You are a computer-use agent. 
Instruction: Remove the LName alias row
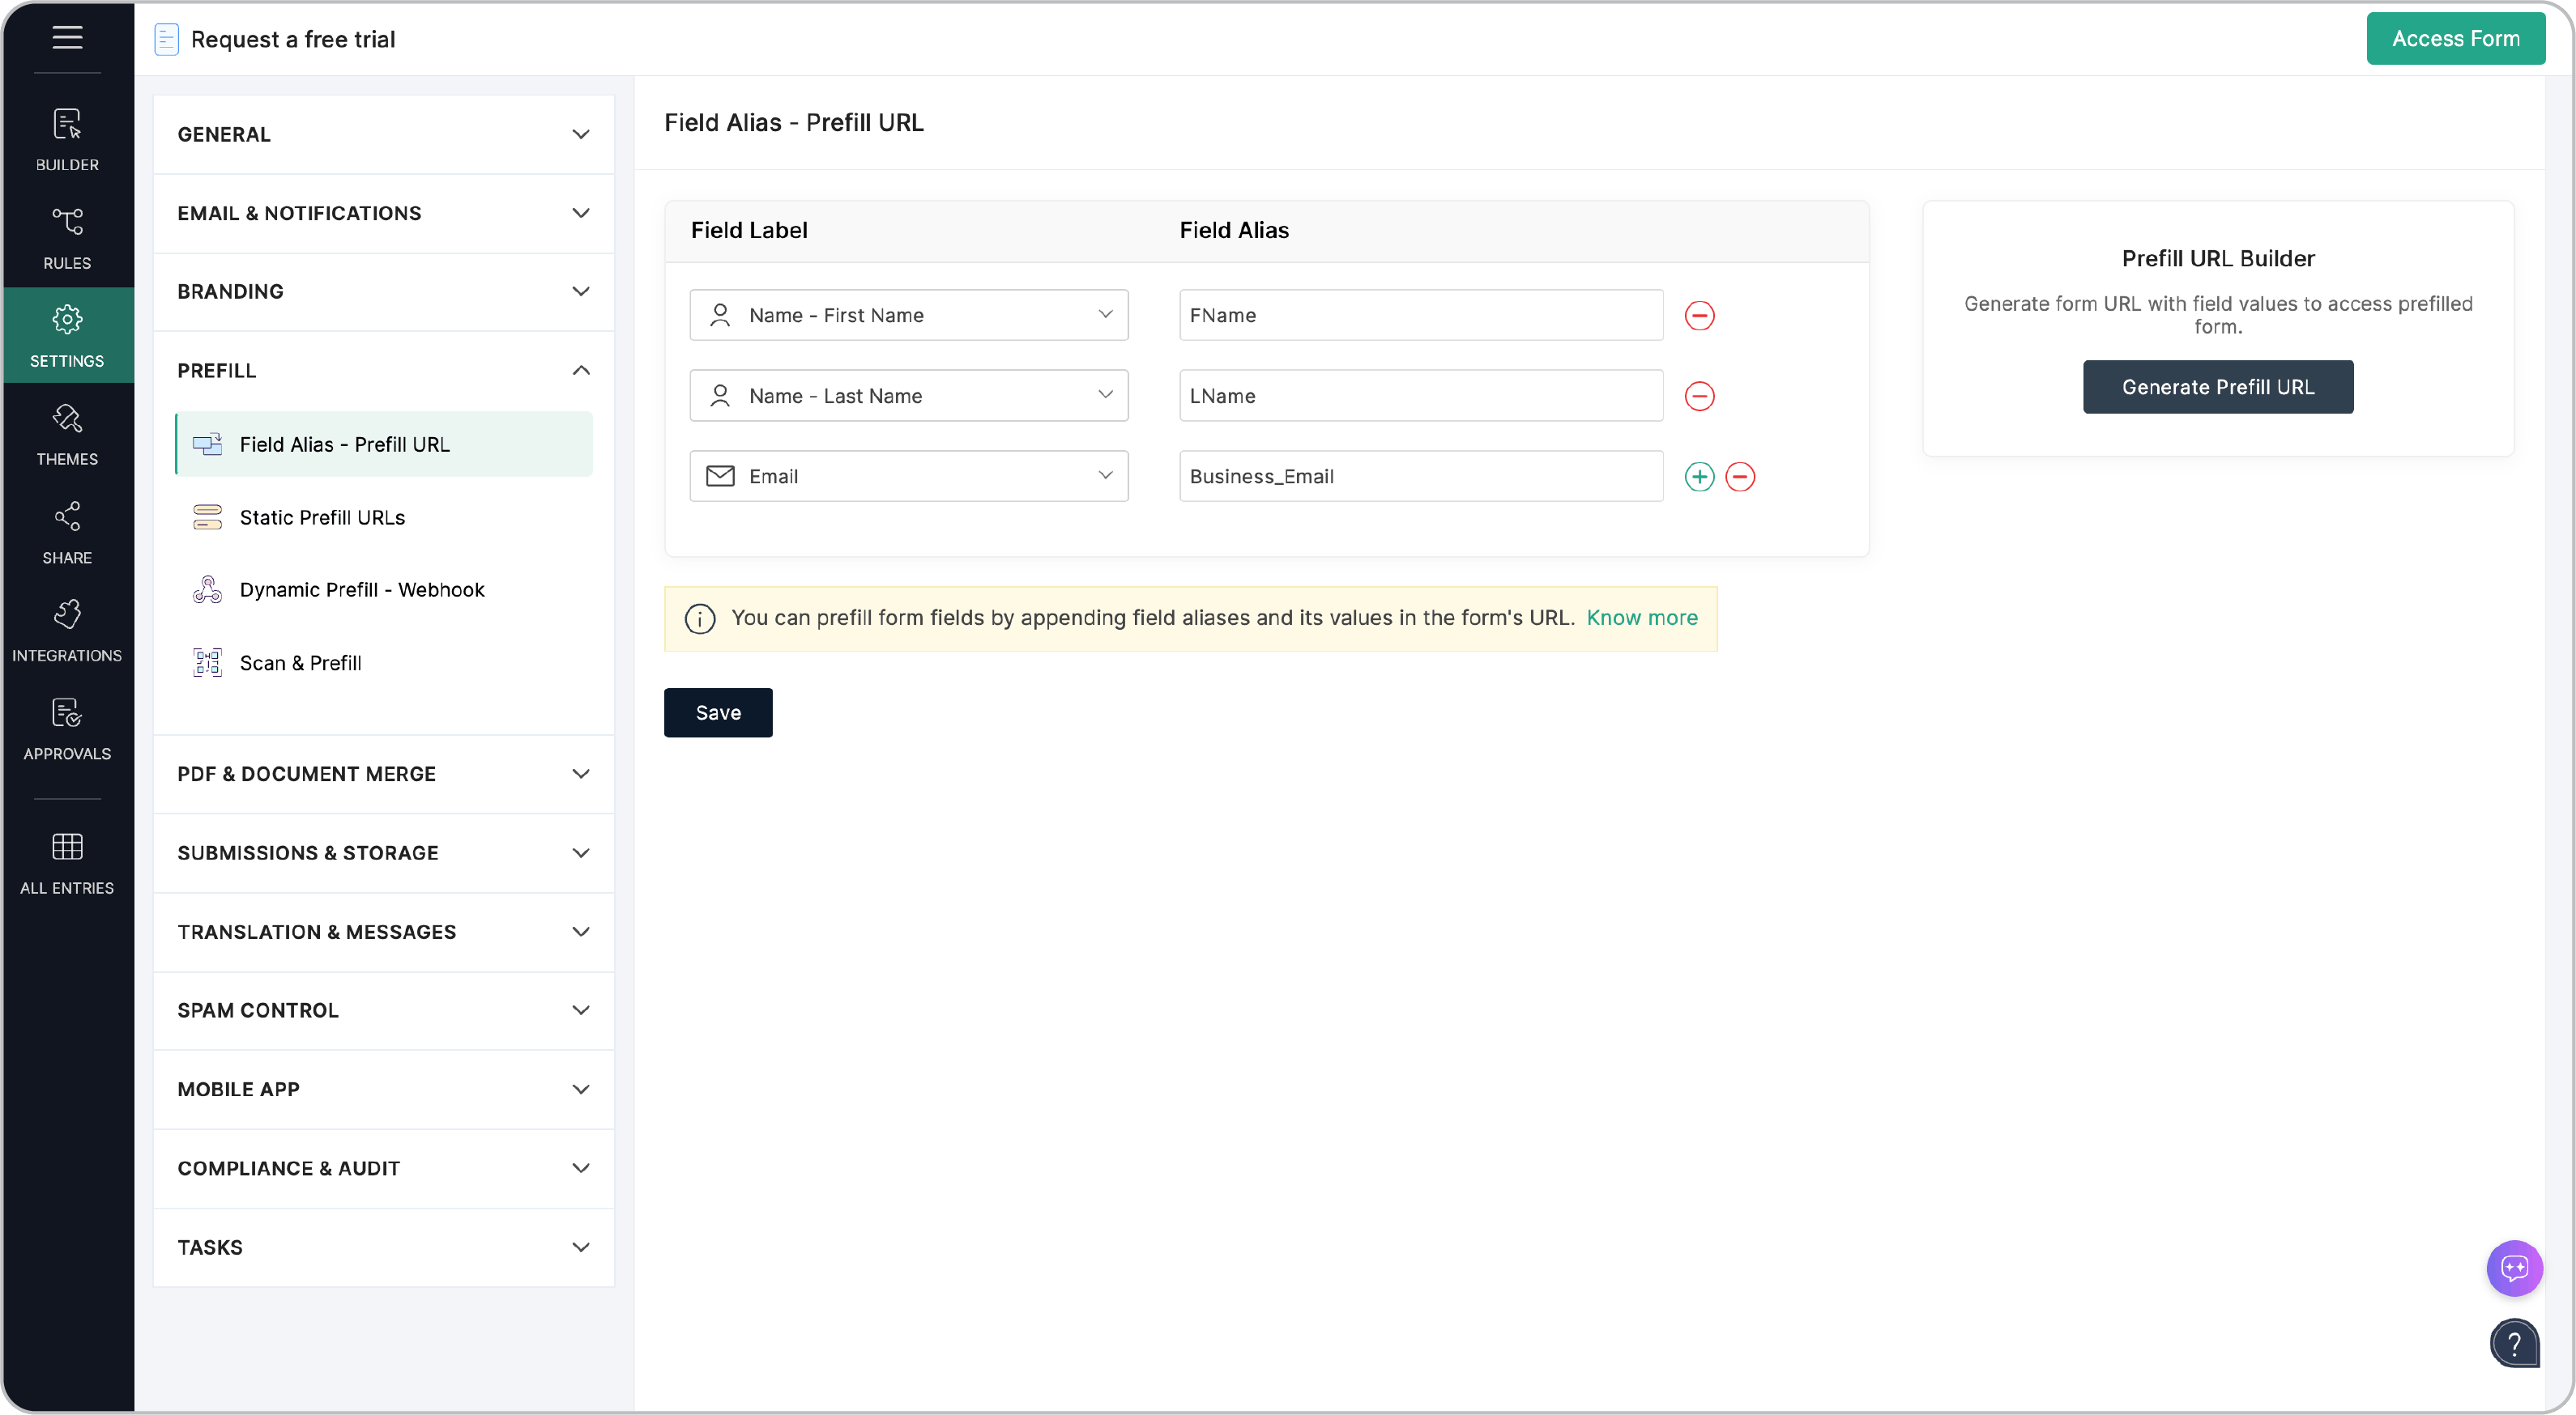(1700, 396)
